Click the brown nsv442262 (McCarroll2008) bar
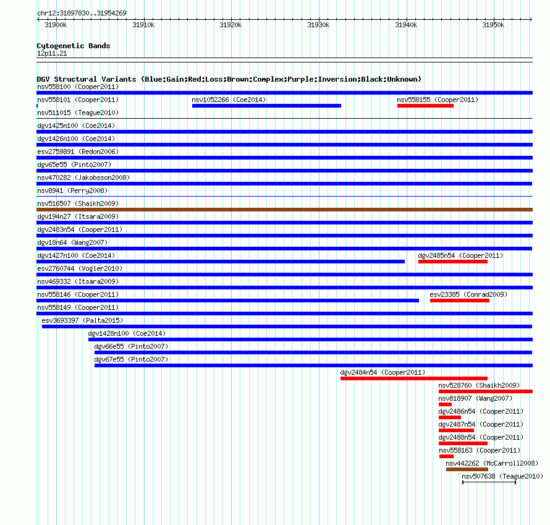 [x=467, y=469]
